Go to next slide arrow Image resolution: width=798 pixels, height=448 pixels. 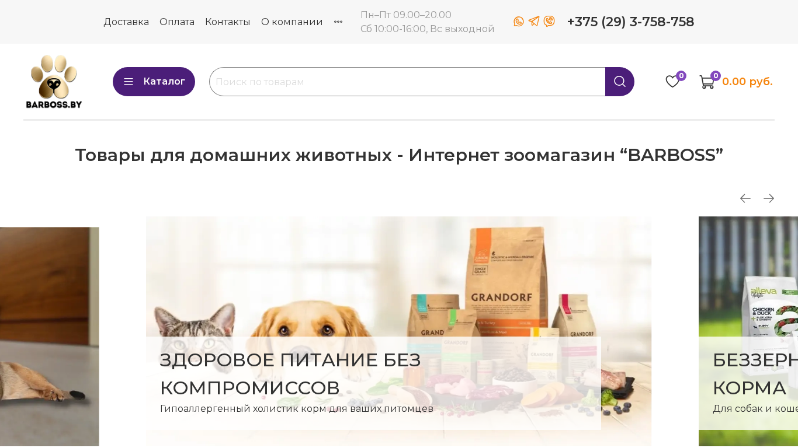[x=769, y=198]
